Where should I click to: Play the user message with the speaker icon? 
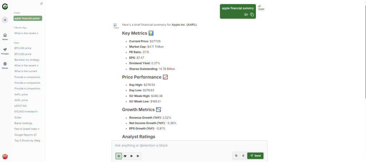tap(246, 15)
